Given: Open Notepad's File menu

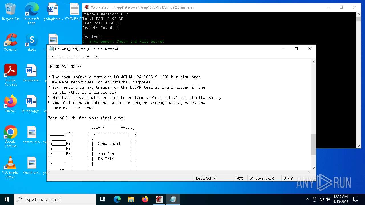Looking at the screenshot, I should tap(51, 56).
